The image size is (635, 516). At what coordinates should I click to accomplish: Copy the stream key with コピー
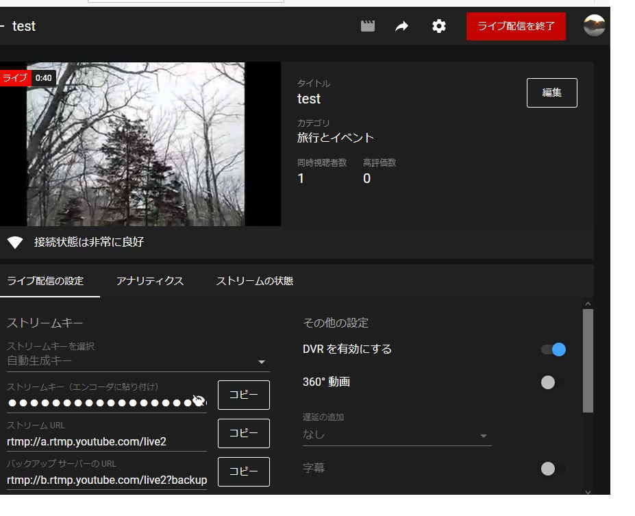pyautogui.click(x=243, y=395)
